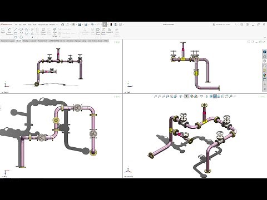Screen dimensions: 267x200
Task: Open Design Library home icon in task pane
Action: point(265,56)
